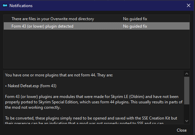Click "No guided fix" for Overwrite notification
The image size is (195, 135).
pyautogui.click(x=135, y=19)
